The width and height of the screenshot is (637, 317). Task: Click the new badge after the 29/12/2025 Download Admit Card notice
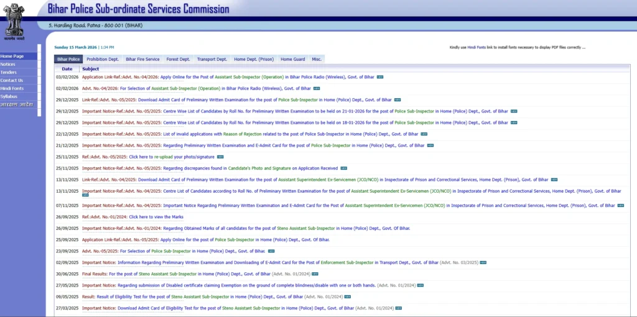coord(398,100)
